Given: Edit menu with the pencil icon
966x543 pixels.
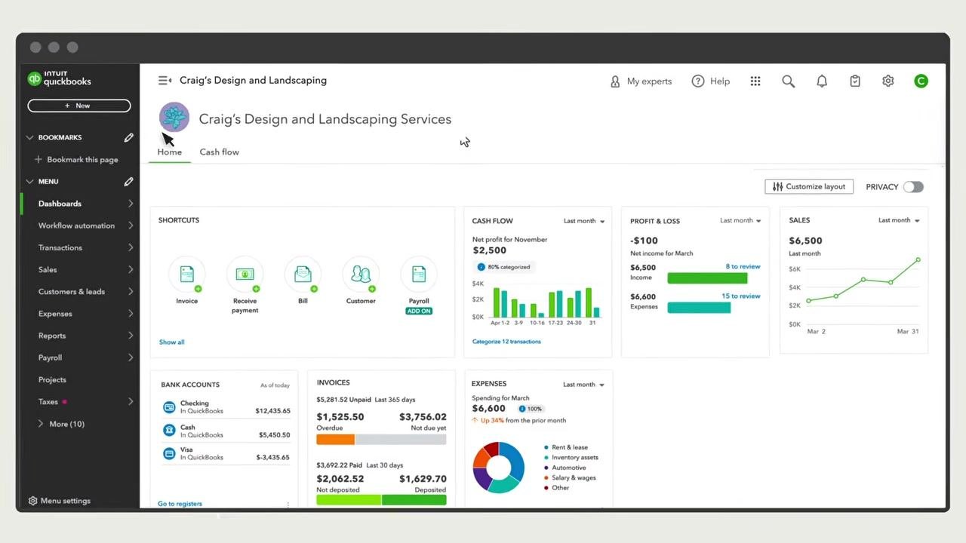Looking at the screenshot, I should (x=129, y=182).
